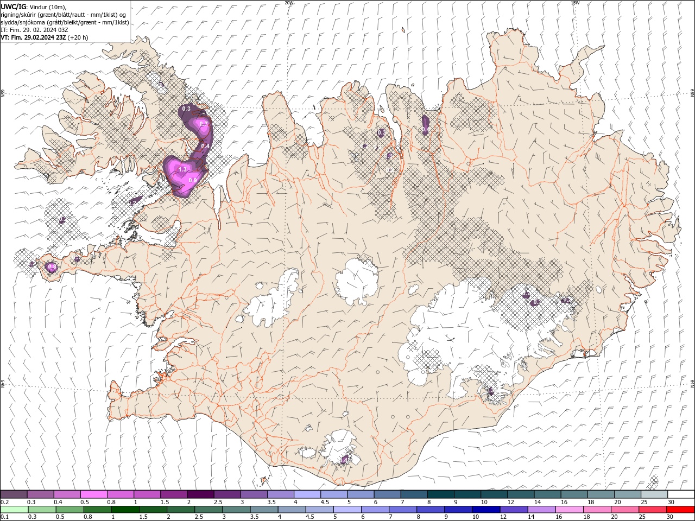Pick the dark purple snow swatch from 2 to 2.5
This screenshot has height=521, width=695.
click(200, 494)
